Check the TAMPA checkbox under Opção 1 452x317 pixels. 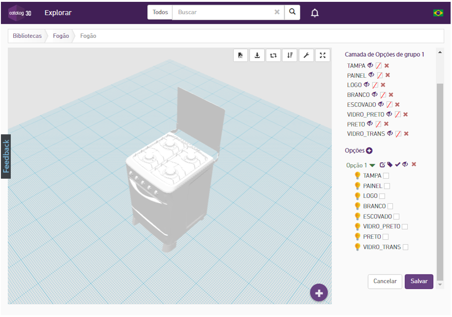(386, 176)
